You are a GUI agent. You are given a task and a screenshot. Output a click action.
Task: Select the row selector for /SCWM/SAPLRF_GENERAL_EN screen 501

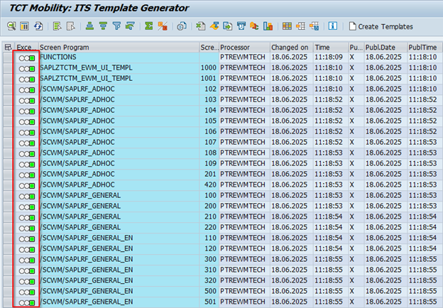point(8,302)
